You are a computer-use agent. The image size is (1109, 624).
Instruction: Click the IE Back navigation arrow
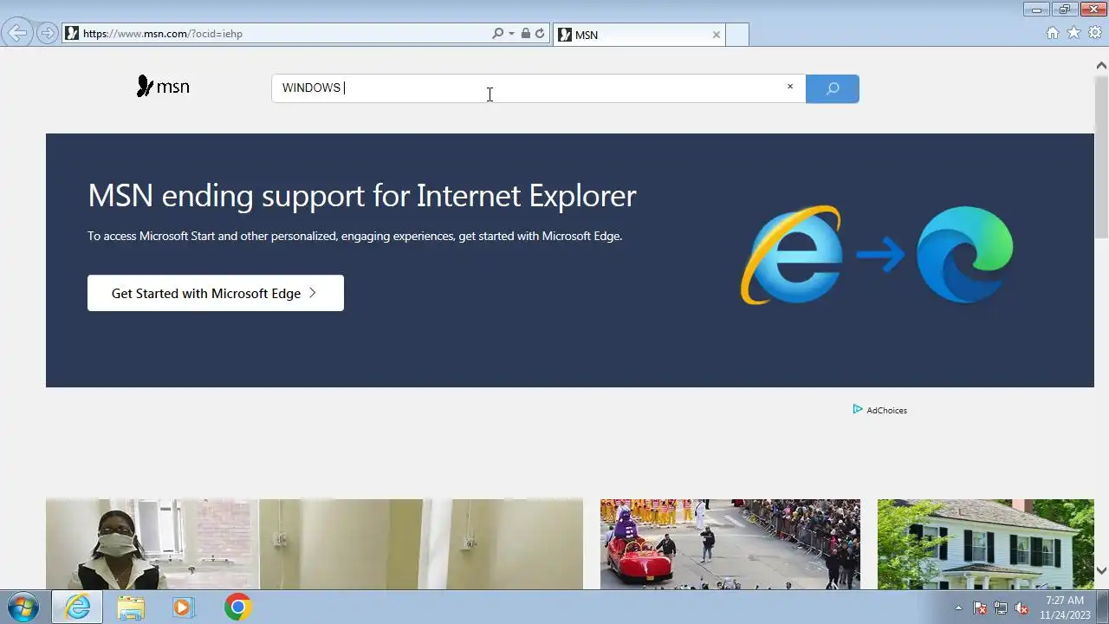point(17,33)
